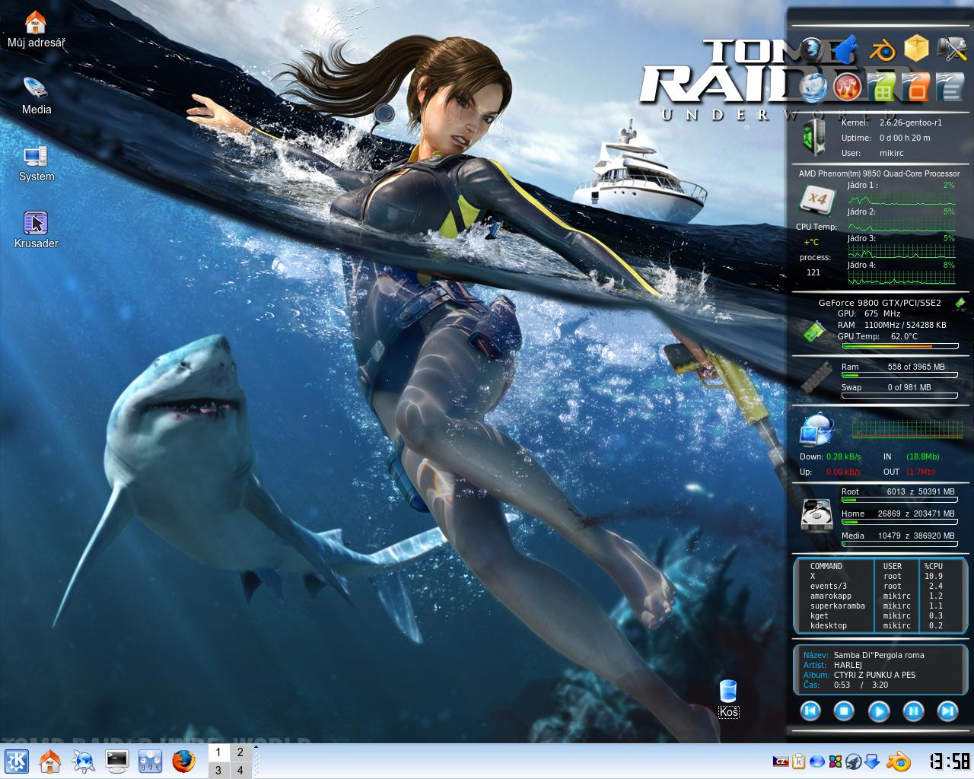This screenshot has width=974, height=779.
Task: Open home folder from the taskbar
Action: 50,761
